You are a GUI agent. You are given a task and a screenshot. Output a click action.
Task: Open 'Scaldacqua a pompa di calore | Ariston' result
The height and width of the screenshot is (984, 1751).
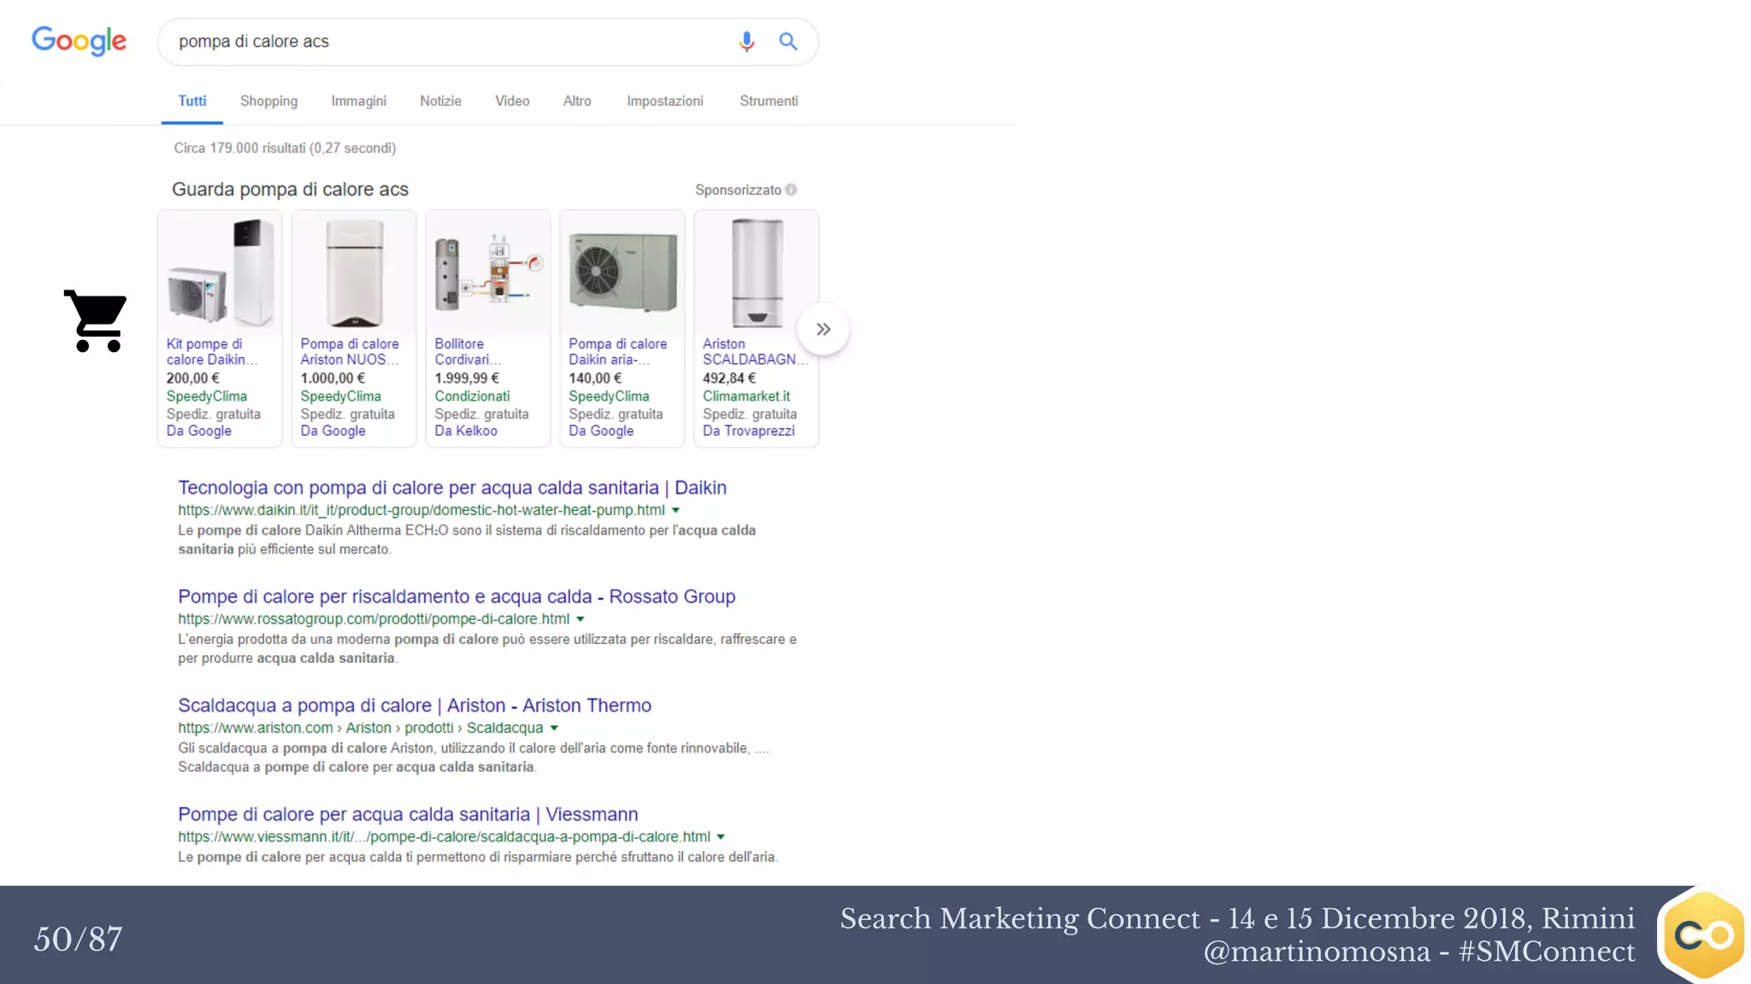tap(415, 706)
